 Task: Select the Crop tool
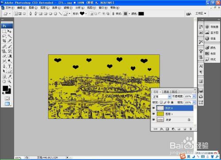click(4, 41)
